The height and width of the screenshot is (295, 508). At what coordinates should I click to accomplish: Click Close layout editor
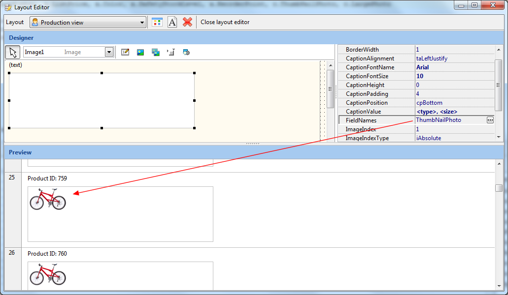tap(225, 22)
